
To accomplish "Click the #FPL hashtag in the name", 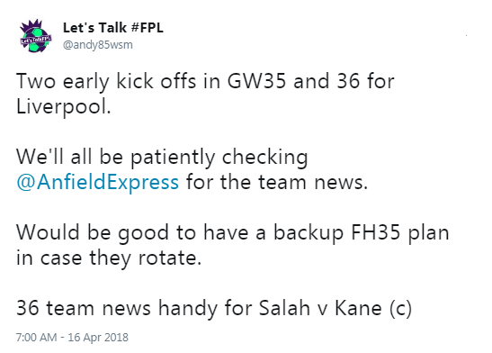I will pyautogui.click(x=148, y=28).
